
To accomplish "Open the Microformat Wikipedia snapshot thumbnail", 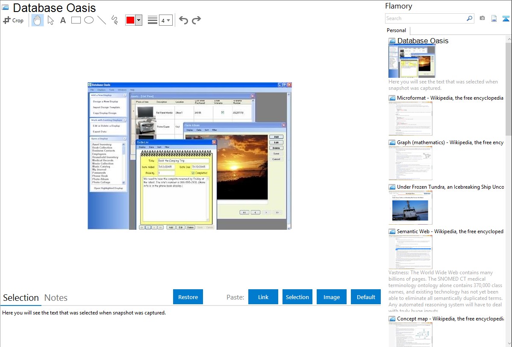I will (x=410, y=119).
